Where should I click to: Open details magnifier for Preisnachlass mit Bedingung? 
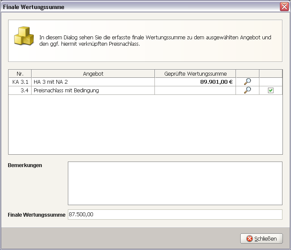tap(247, 90)
